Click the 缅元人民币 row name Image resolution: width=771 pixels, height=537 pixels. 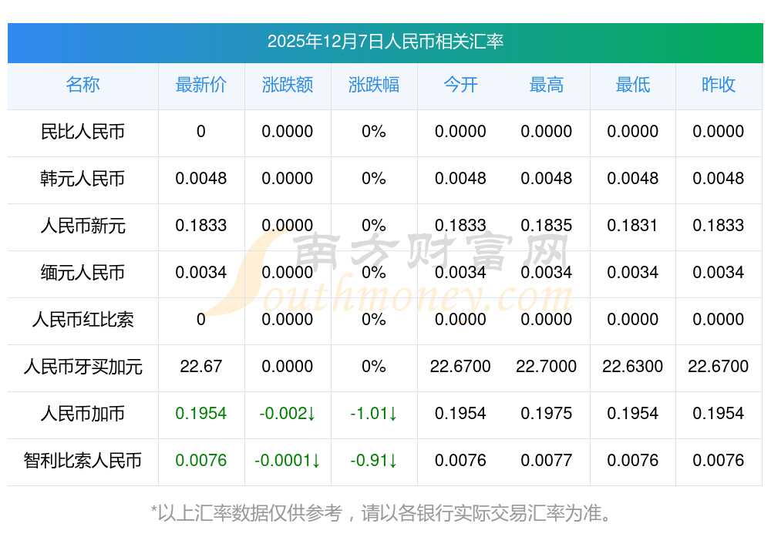(82, 273)
